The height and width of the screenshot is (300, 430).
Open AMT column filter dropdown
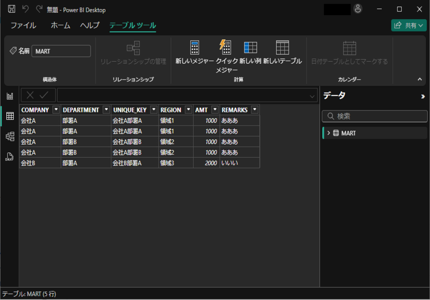click(x=215, y=110)
